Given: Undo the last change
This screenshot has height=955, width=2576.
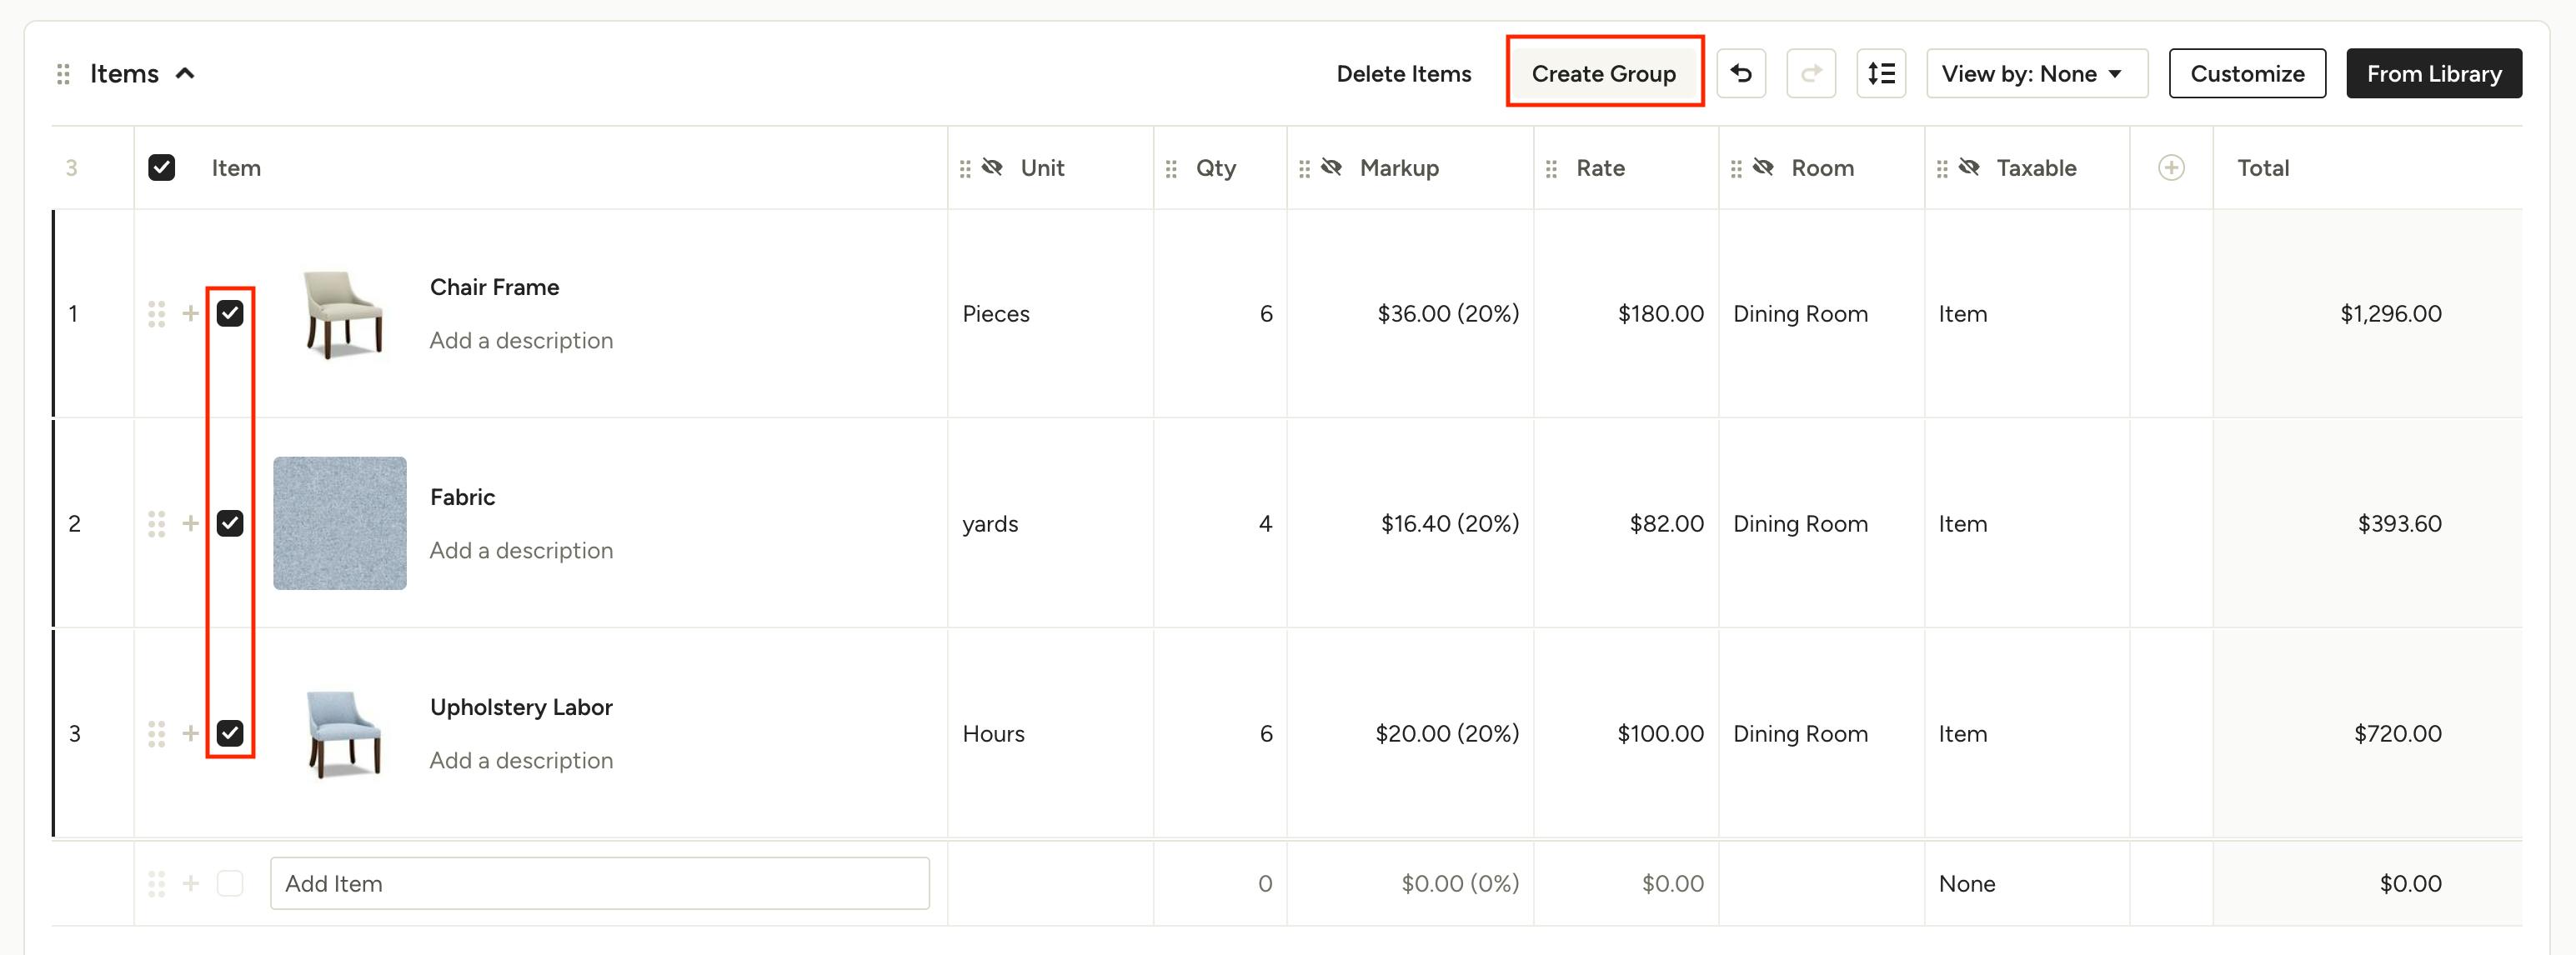Looking at the screenshot, I should coord(1741,72).
